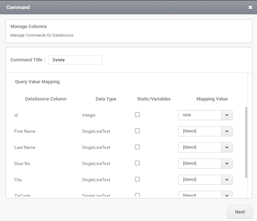257x221 pixels.
Task: Open the txtid mapping dropdown for id
Action: (x=205, y=115)
